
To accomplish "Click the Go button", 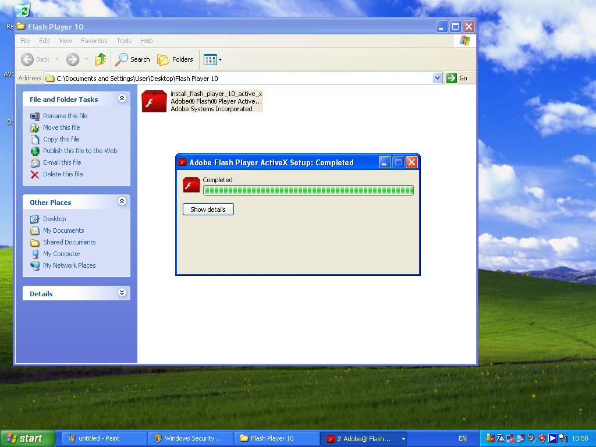I will pos(457,78).
